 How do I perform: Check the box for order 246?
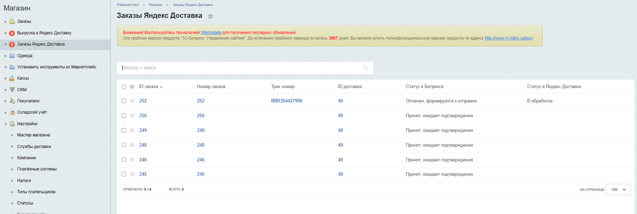click(124, 160)
